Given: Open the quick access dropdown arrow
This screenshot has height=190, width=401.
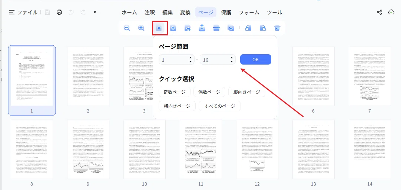Looking at the screenshot, I should [x=95, y=12].
